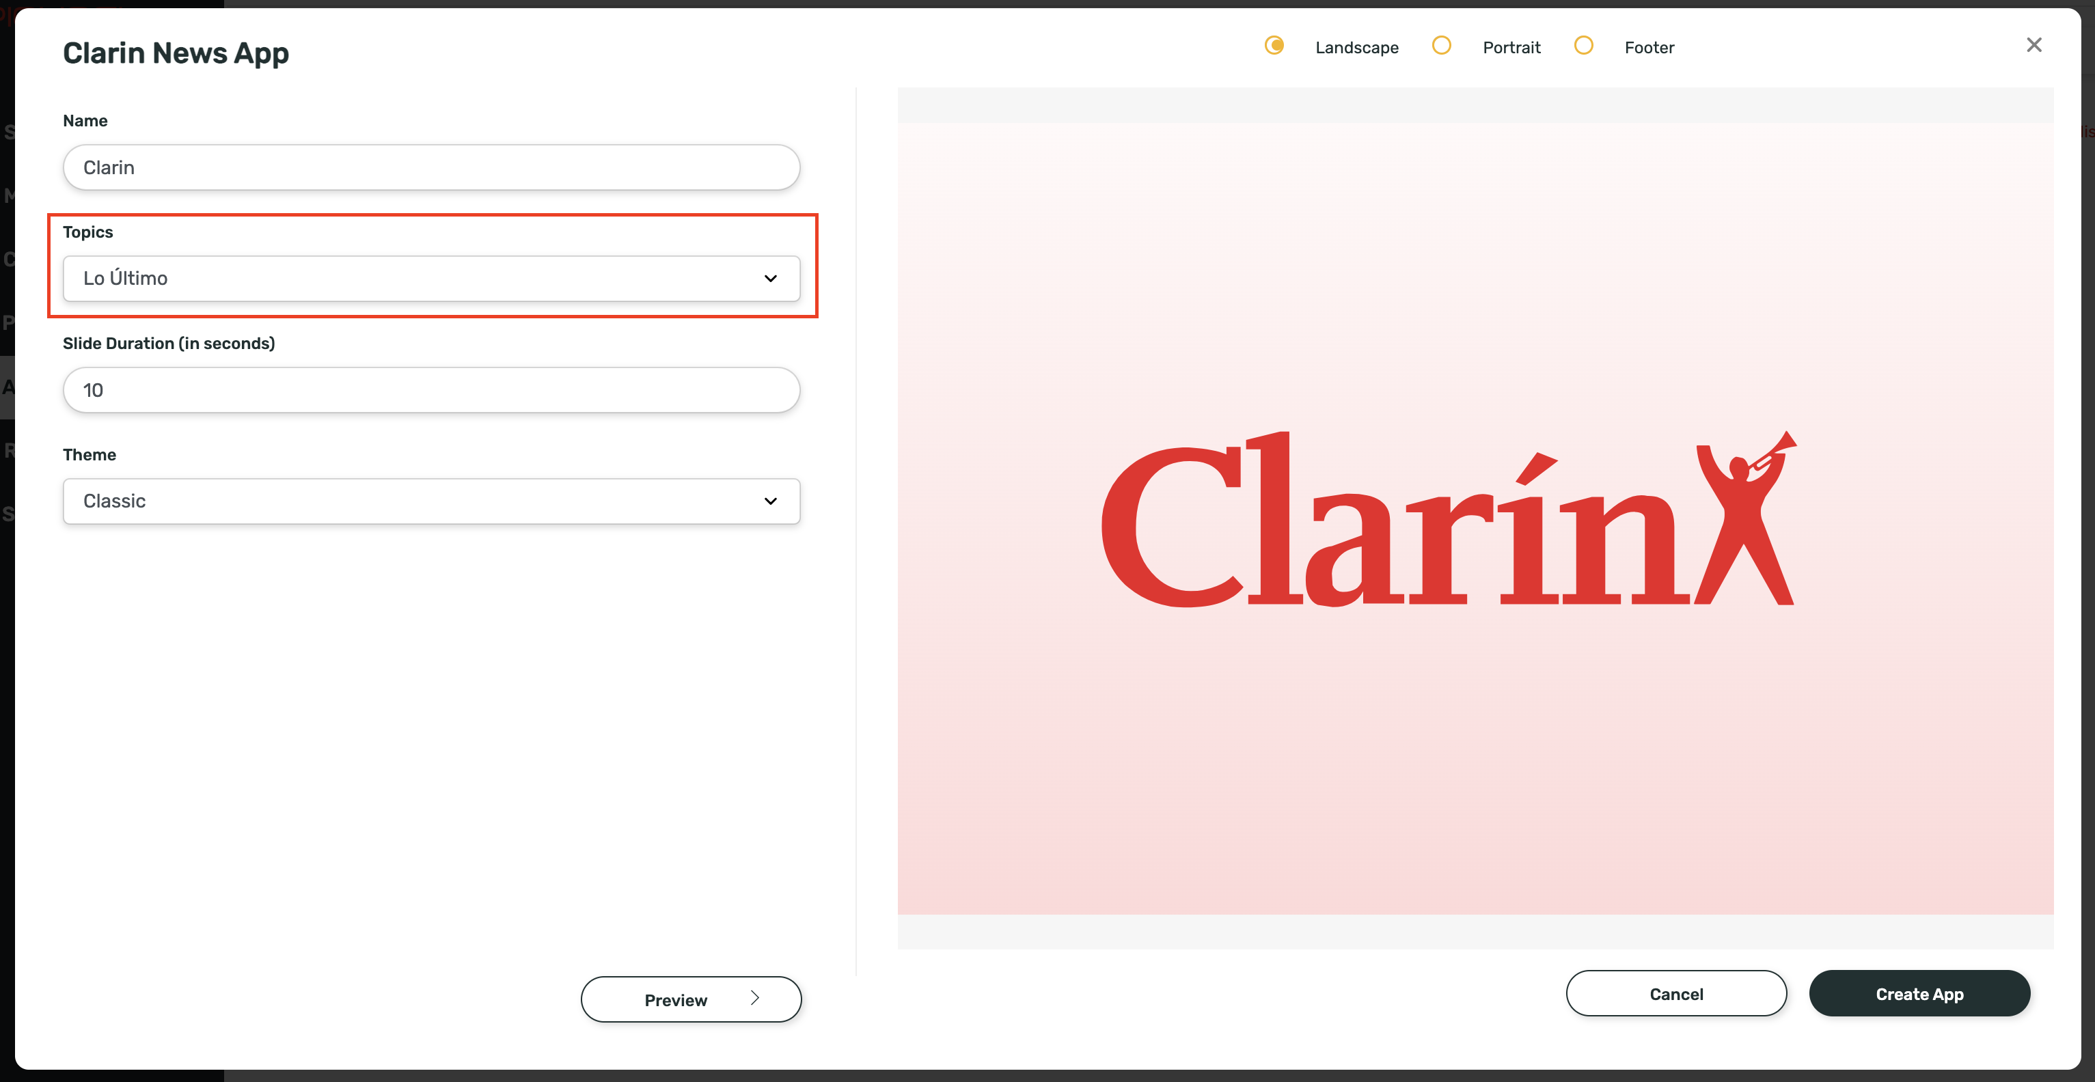Click the Slide Duration (in seconds) label
Image resolution: width=2095 pixels, height=1082 pixels.
click(x=169, y=344)
